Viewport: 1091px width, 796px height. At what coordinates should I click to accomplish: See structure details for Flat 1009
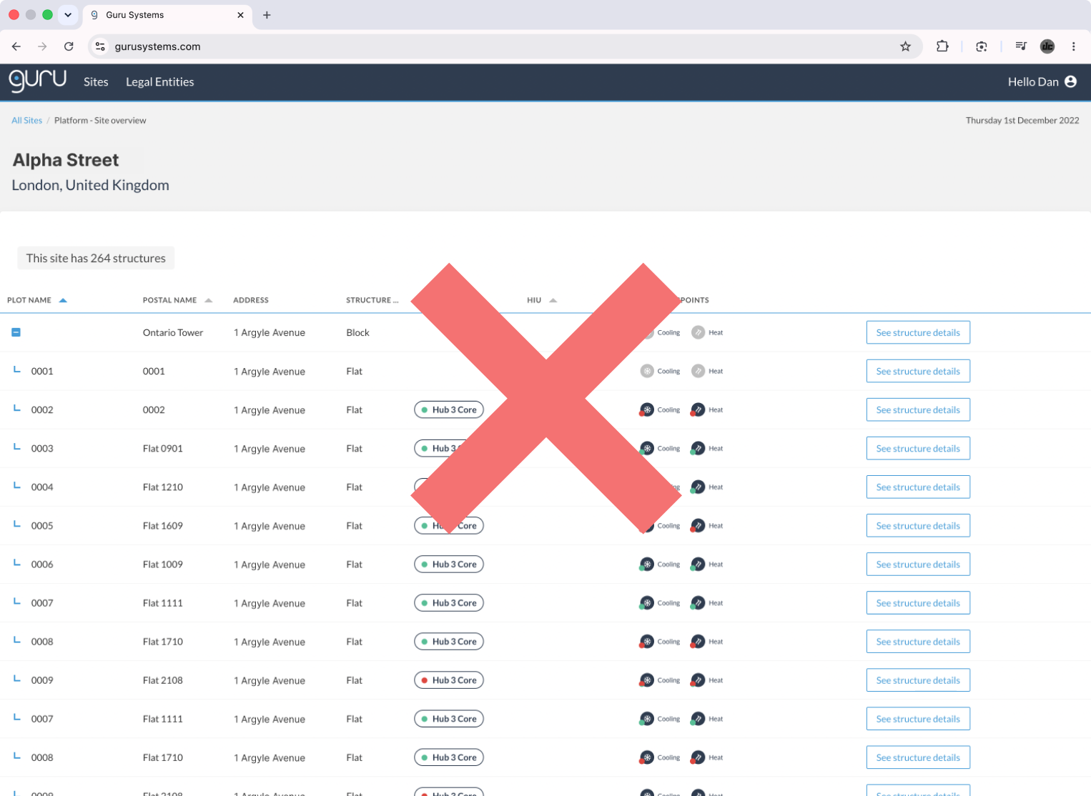(x=918, y=564)
